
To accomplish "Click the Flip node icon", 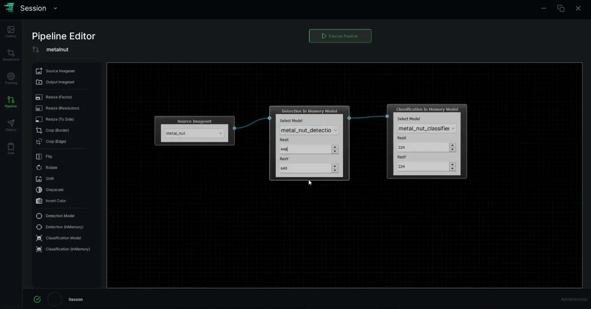I will 39,157.
